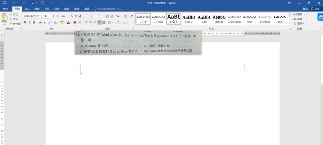The height and width of the screenshot is (145, 323).
Task: Toggle Italic formatting
Action: (x=30, y=22)
